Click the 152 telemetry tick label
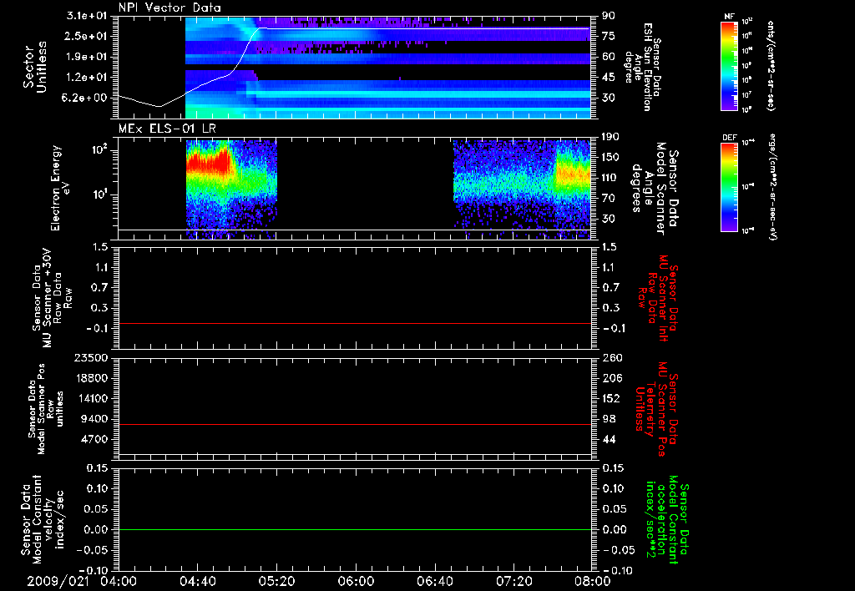Image resolution: width=855 pixels, height=591 pixels. (x=611, y=398)
